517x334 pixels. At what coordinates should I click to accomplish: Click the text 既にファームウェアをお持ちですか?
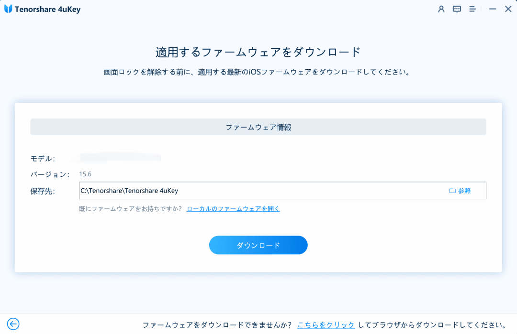click(131, 209)
